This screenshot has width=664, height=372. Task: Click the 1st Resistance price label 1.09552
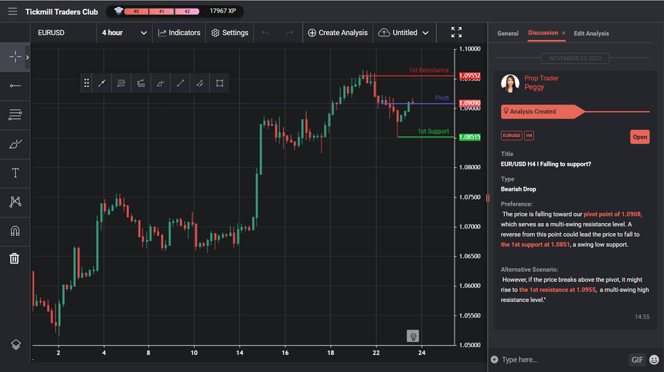tap(470, 75)
